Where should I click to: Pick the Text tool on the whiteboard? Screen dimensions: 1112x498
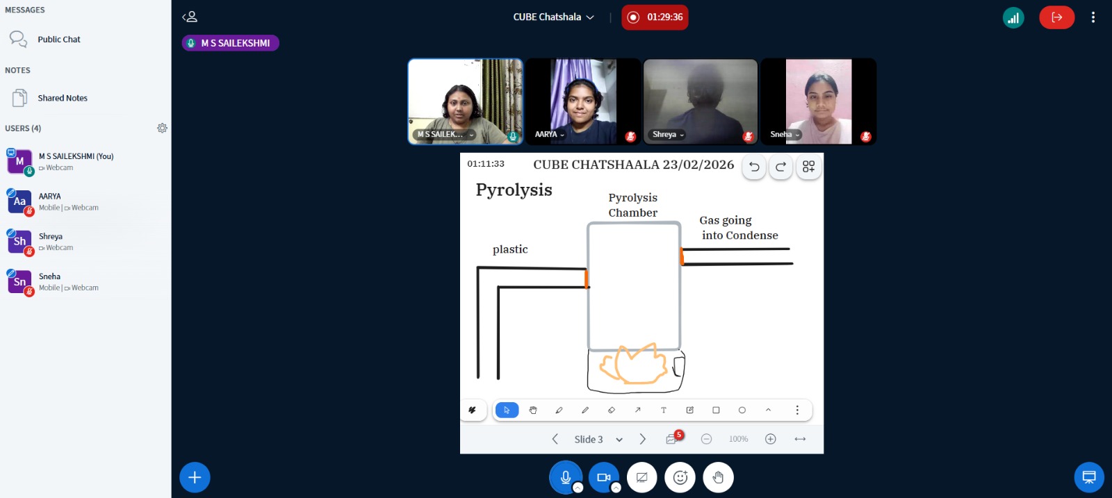[664, 410]
